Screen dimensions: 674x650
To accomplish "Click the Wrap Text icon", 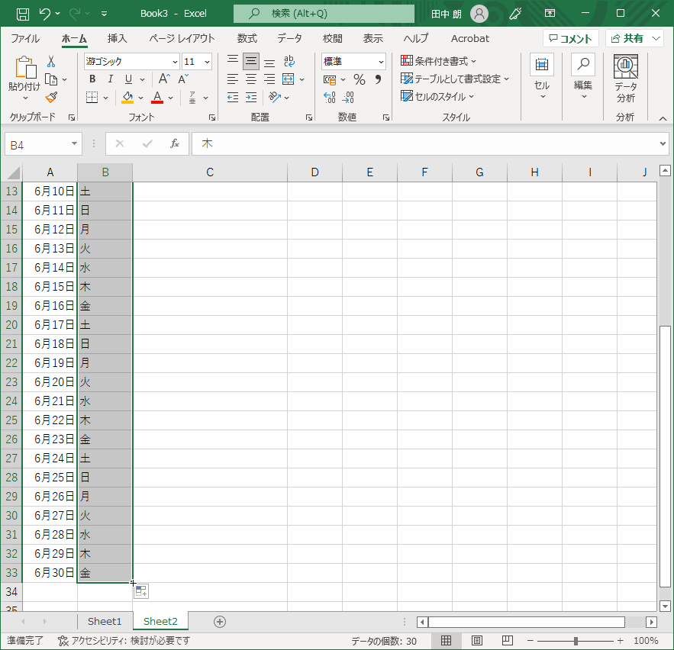I will 289,61.
